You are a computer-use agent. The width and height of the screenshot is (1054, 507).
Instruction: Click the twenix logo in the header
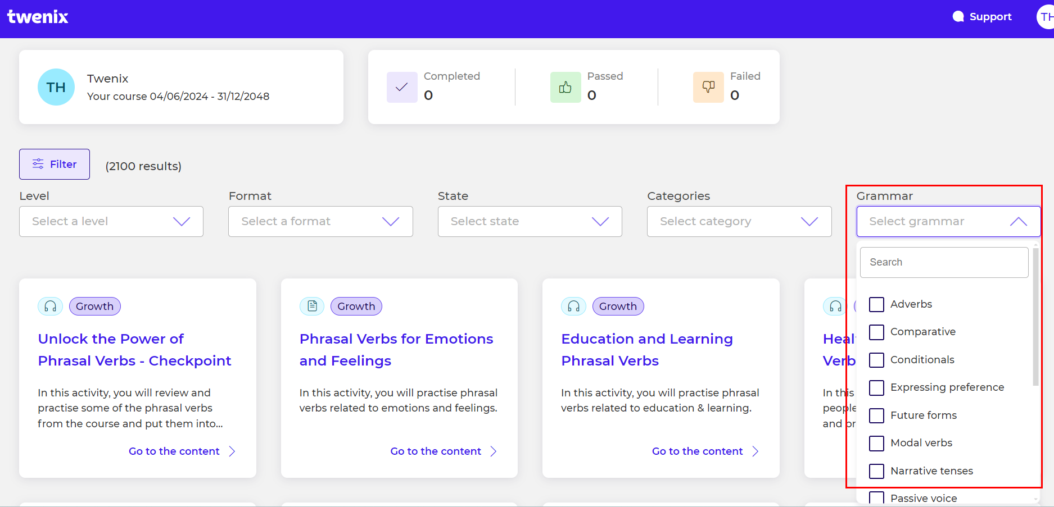click(x=38, y=17)
